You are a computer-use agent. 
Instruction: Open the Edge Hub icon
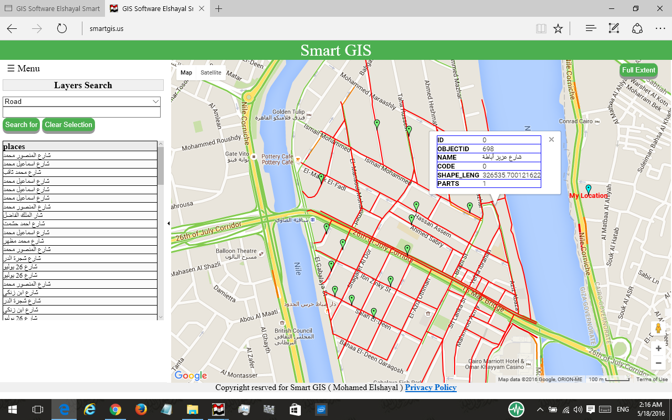pyautogui.click(x=591, y=28)
